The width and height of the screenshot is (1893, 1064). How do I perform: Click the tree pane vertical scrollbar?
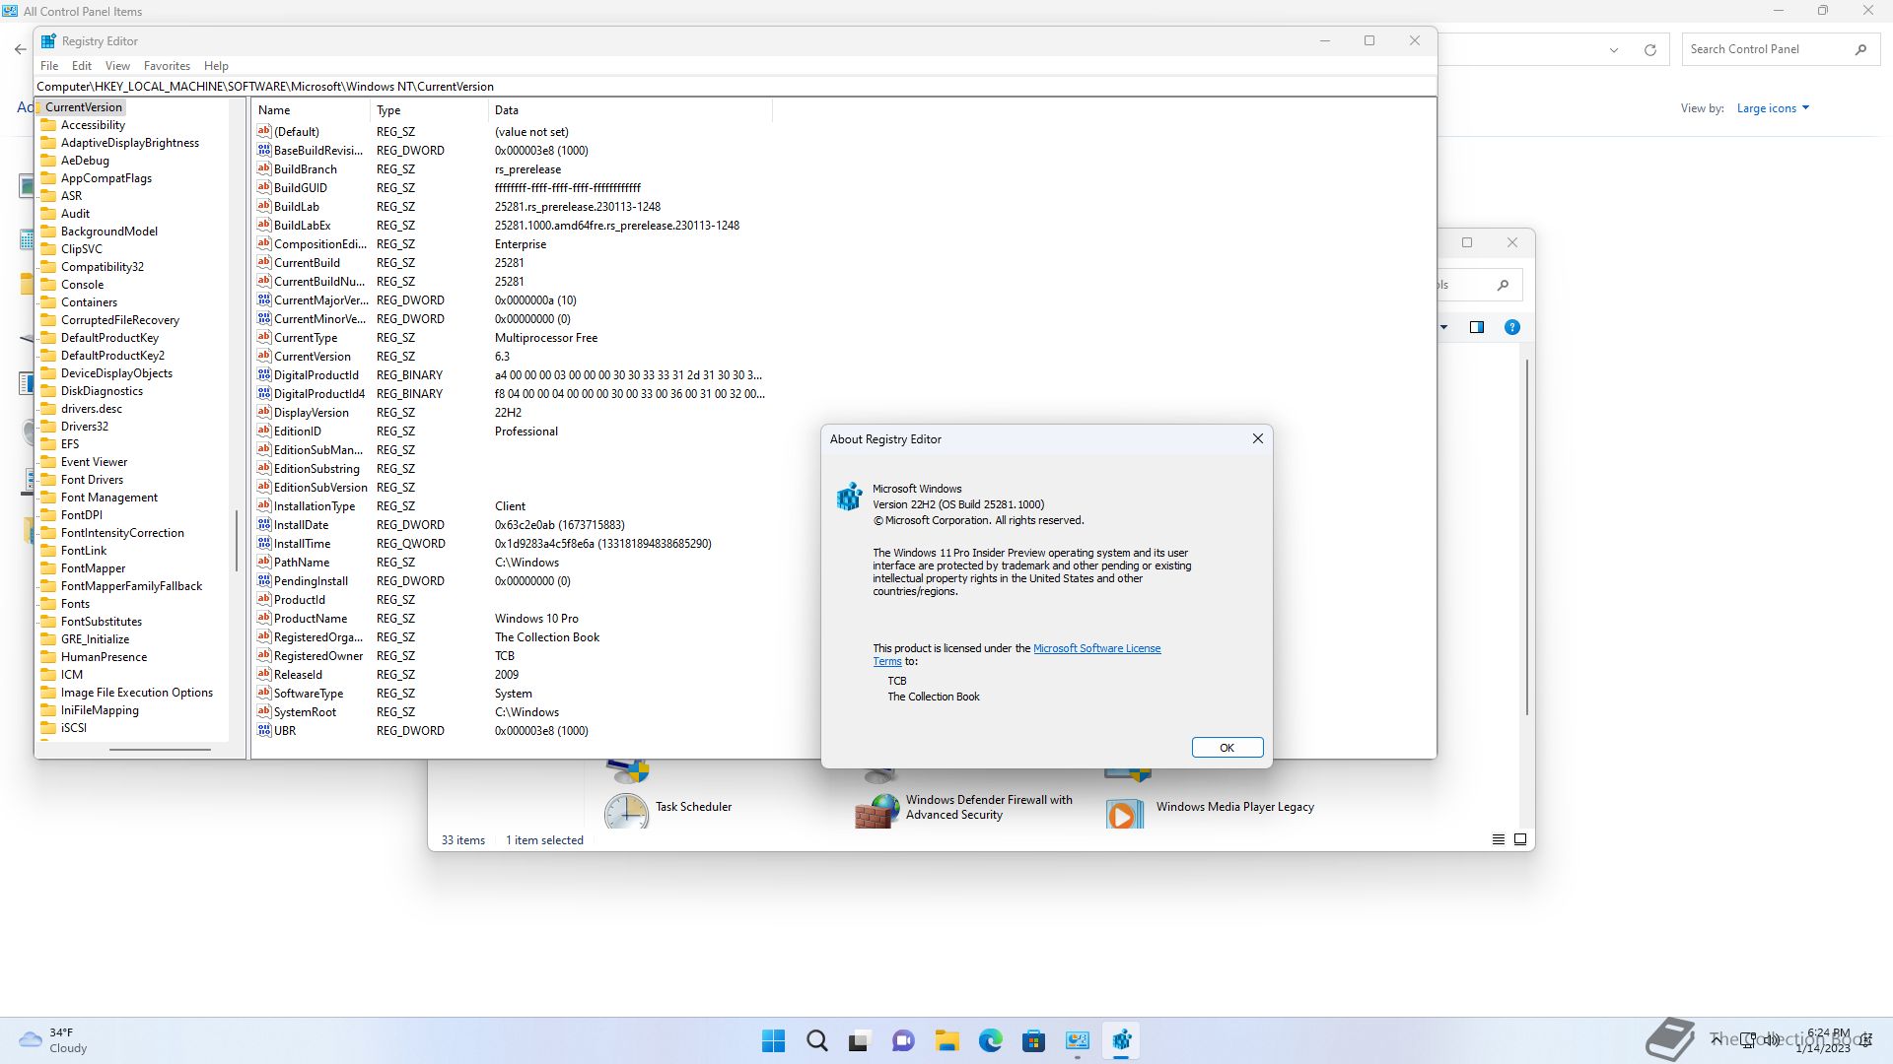pos(237,540)
